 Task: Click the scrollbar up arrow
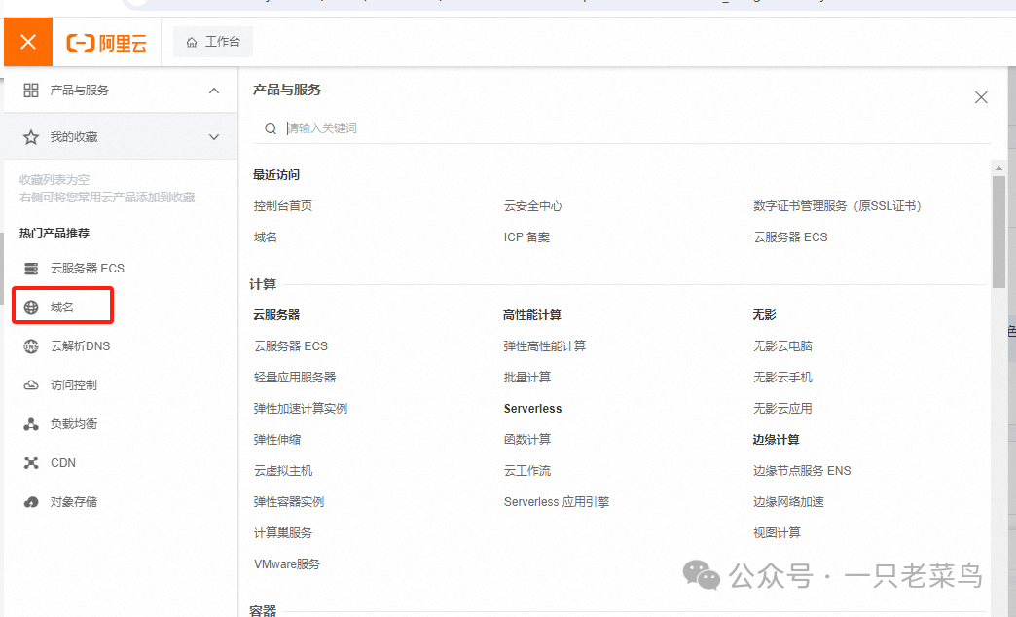coord(998,168)
